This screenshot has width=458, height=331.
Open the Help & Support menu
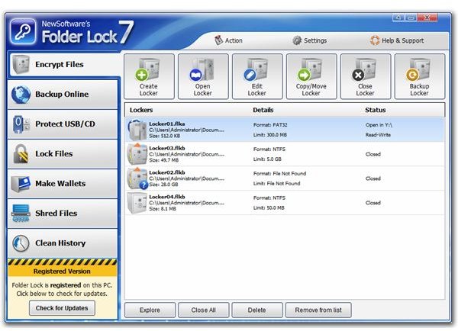[397, 40]
